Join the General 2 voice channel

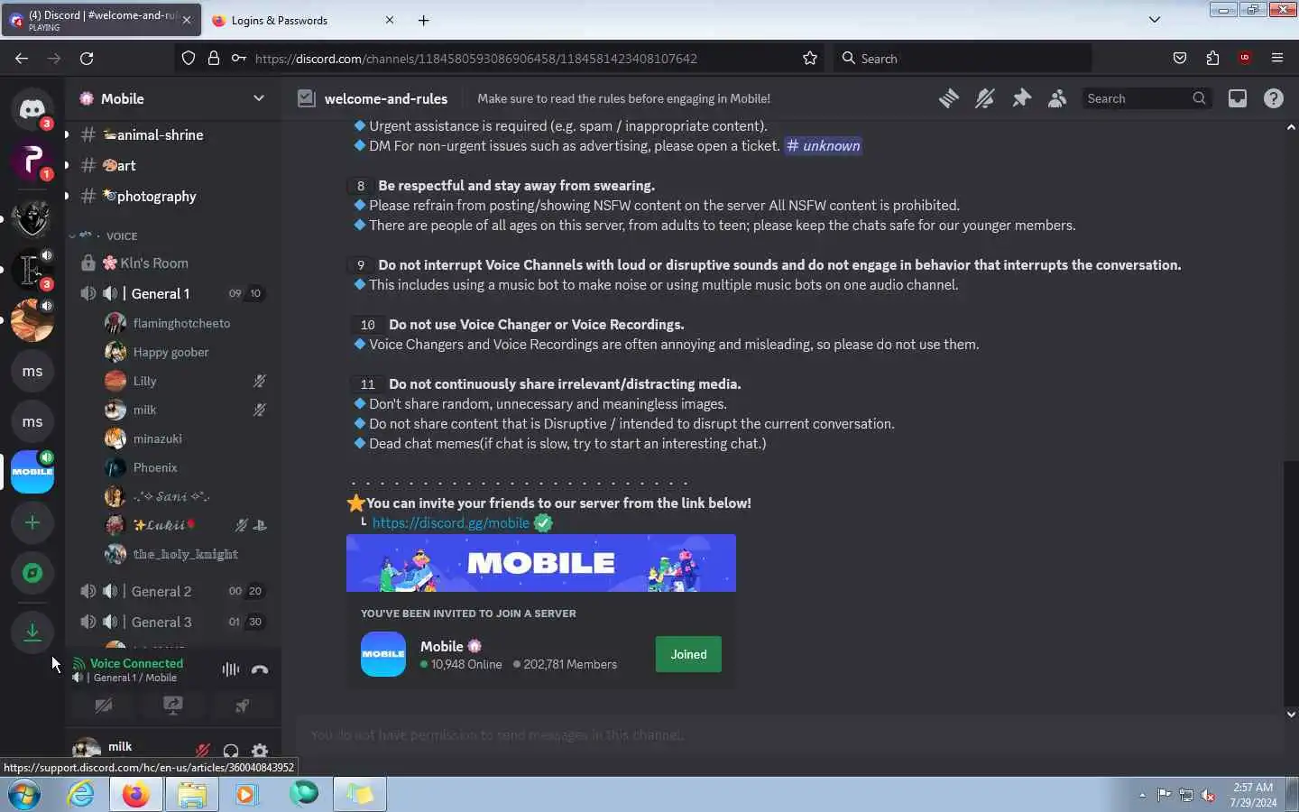coord(171,591)
